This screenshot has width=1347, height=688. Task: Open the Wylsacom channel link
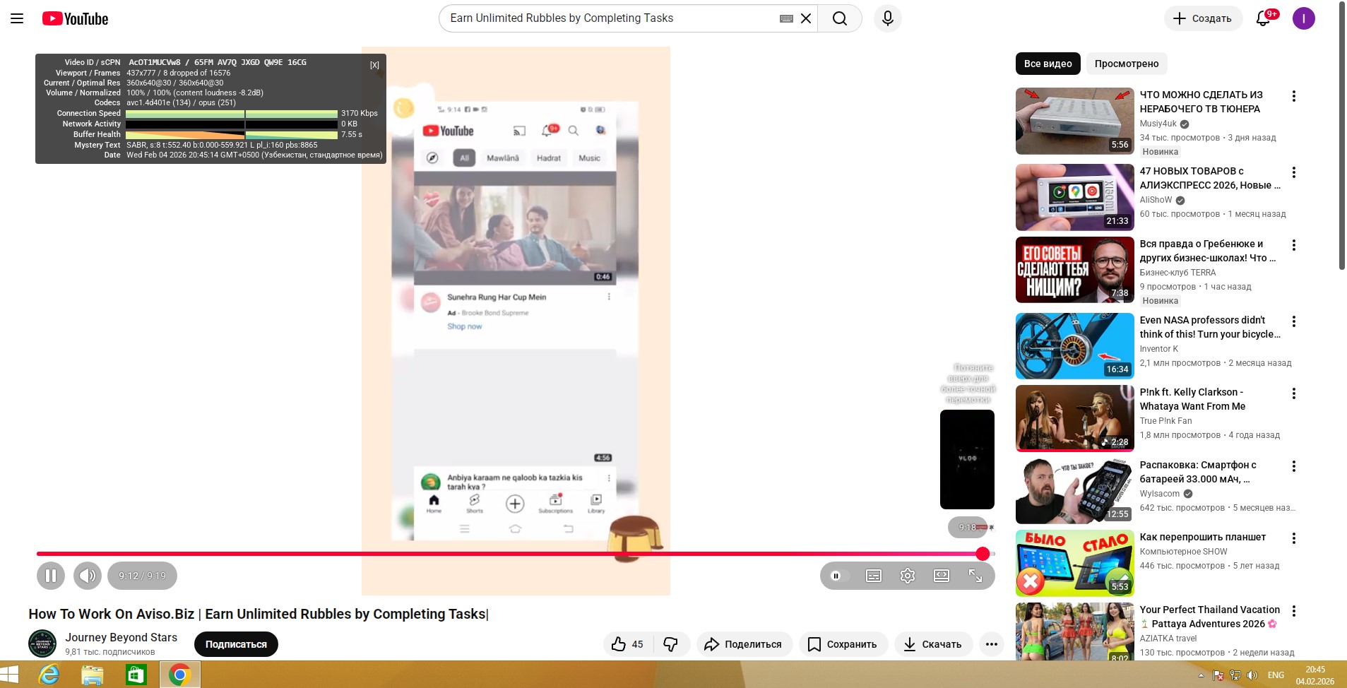coord(1160,494)
